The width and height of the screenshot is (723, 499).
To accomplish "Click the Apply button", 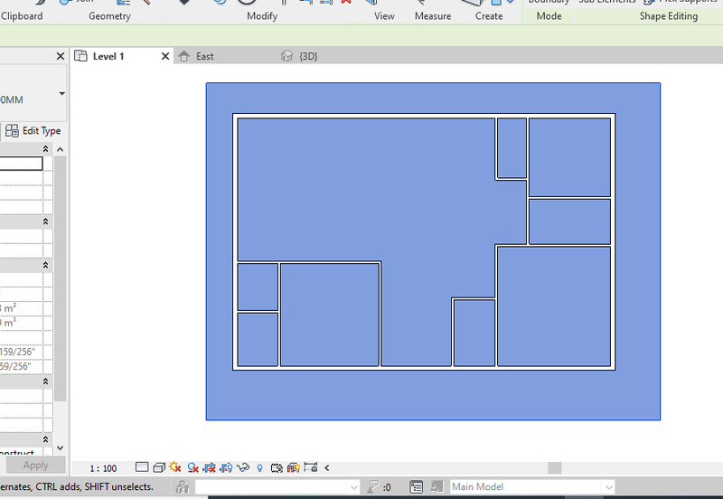I will click(35, 466).
